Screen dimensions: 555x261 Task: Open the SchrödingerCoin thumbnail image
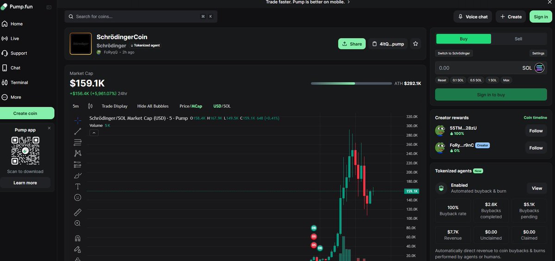pos(81,43)
